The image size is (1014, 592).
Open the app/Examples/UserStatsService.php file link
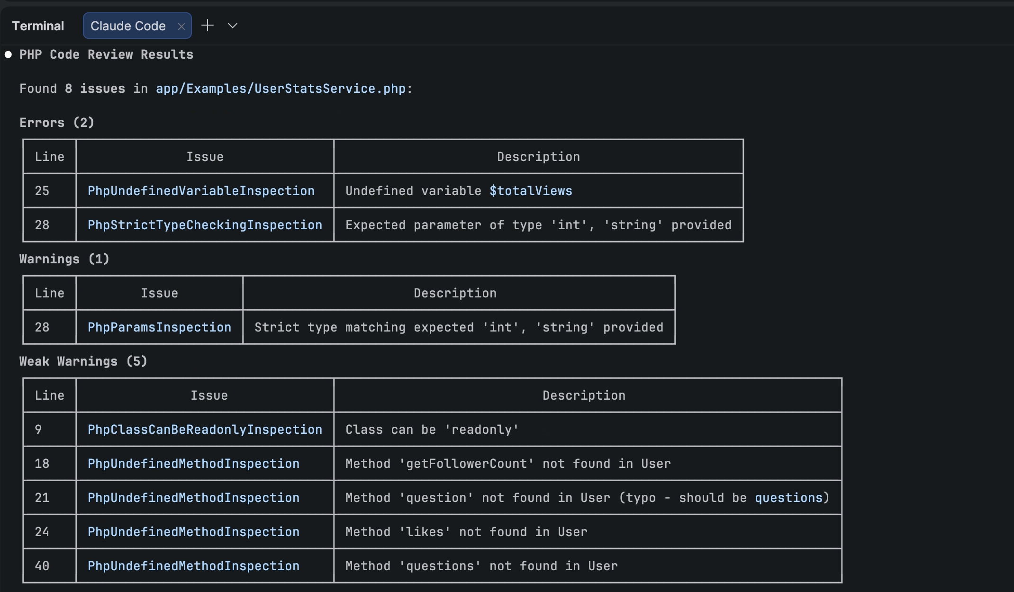point(281,89)
